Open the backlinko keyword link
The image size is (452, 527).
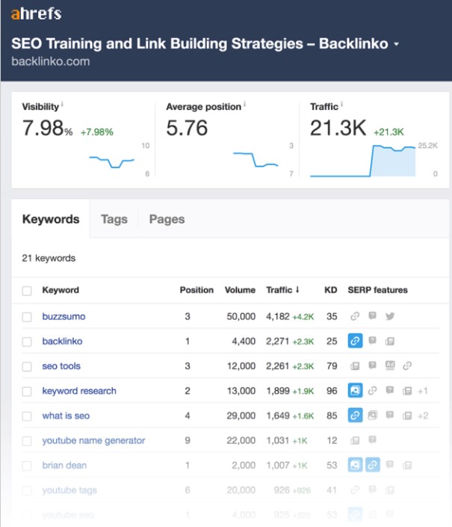(x=62, y=341)
